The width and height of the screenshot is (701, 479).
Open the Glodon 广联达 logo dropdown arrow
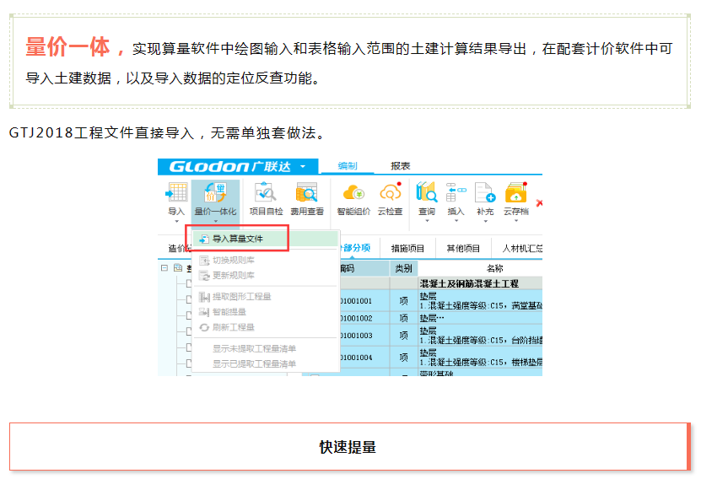(x=303, y=166)
